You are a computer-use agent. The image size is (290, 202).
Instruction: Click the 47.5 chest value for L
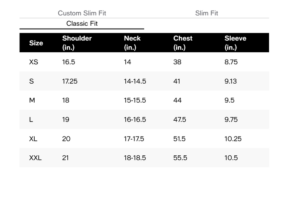coord(180,120)
